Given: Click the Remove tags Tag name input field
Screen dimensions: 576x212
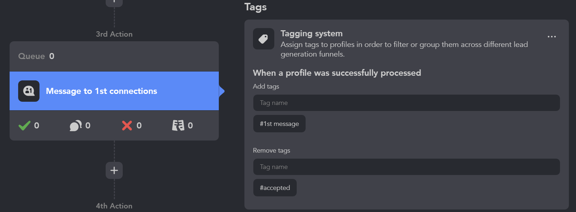Looking at the screenshot, I should 406,166.
